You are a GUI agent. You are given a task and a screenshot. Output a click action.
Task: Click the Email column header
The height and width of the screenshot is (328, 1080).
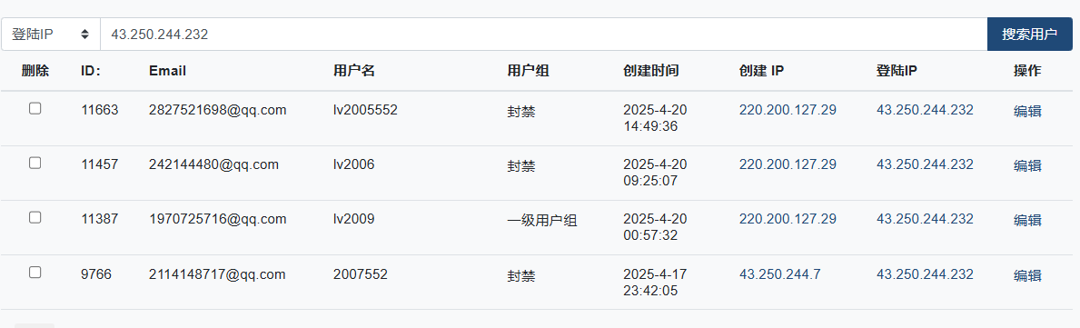[167, 71]
